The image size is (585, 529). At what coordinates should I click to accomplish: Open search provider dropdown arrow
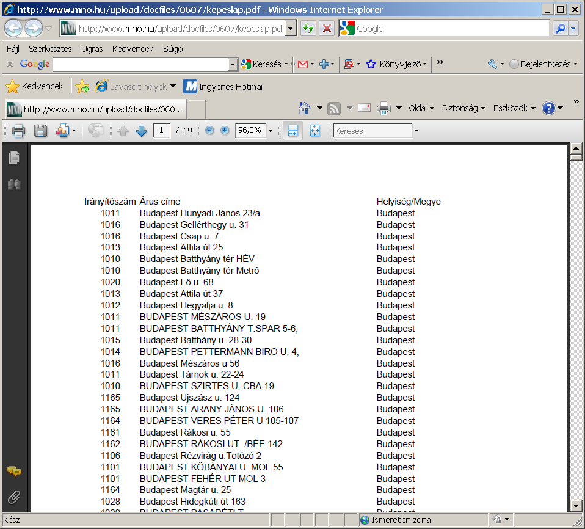pos(573,28)
